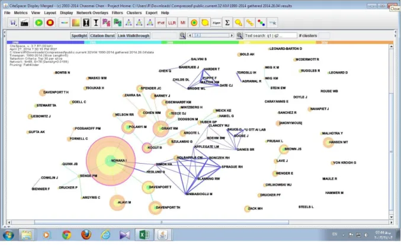Select the KOGUT B node
This screenshot has height=245, width=401.
pos(147,148)
